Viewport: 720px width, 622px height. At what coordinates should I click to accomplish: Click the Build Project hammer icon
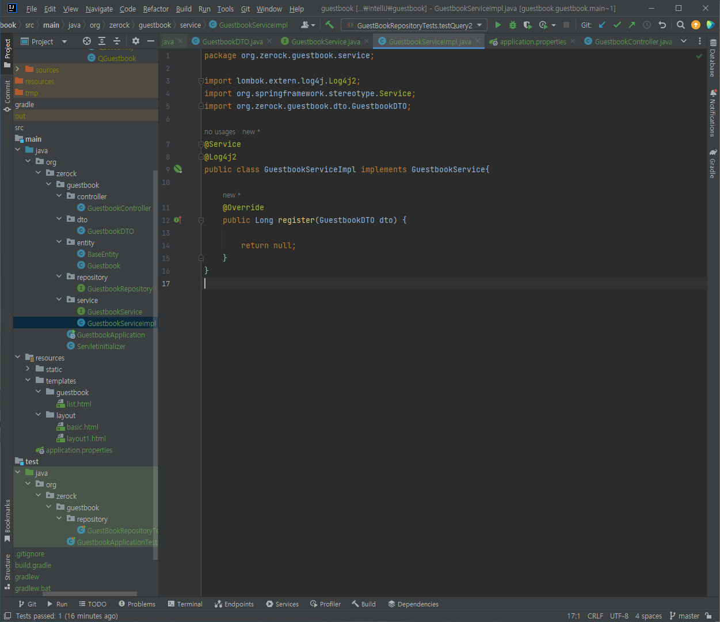click(x=330, y=25)
